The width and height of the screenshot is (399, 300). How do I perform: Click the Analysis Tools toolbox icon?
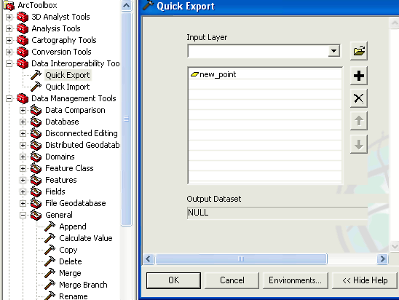click(23, 28)
